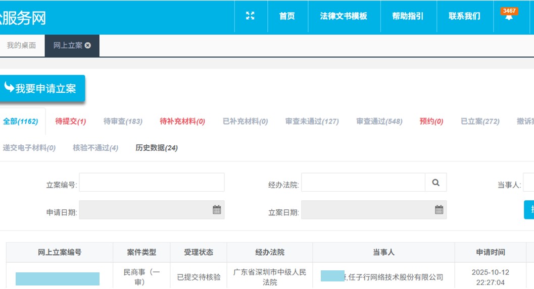
Task: Go to 首页 in the top navigation
Action: tap(287, 16)
